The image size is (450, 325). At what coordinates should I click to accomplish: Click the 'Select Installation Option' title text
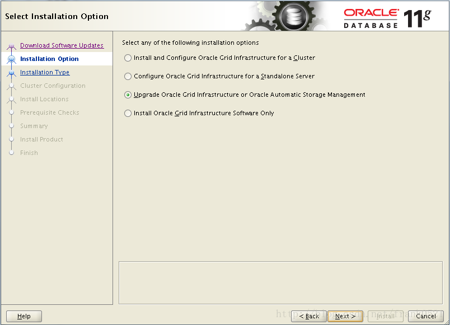[57, 16]
